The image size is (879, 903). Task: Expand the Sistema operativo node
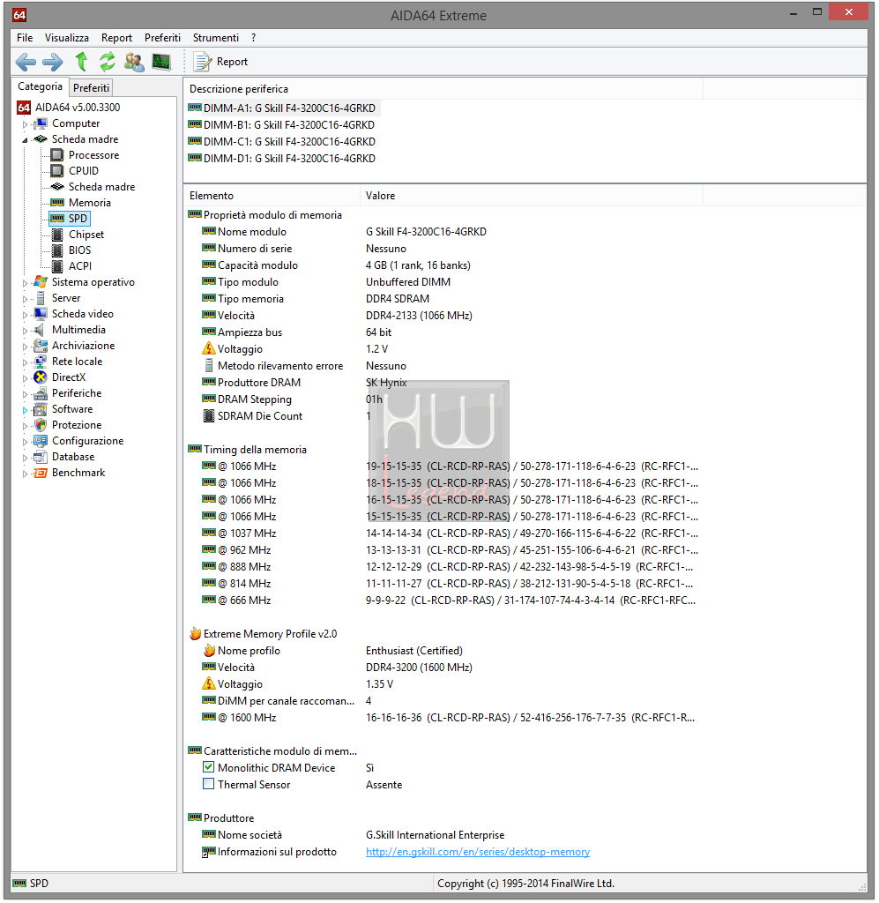(25, 283)
